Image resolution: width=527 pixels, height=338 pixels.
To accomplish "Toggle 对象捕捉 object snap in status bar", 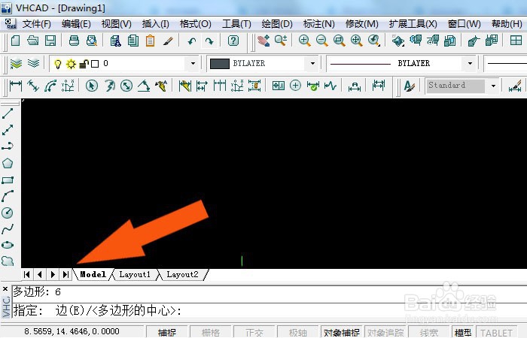I will 342,332.
